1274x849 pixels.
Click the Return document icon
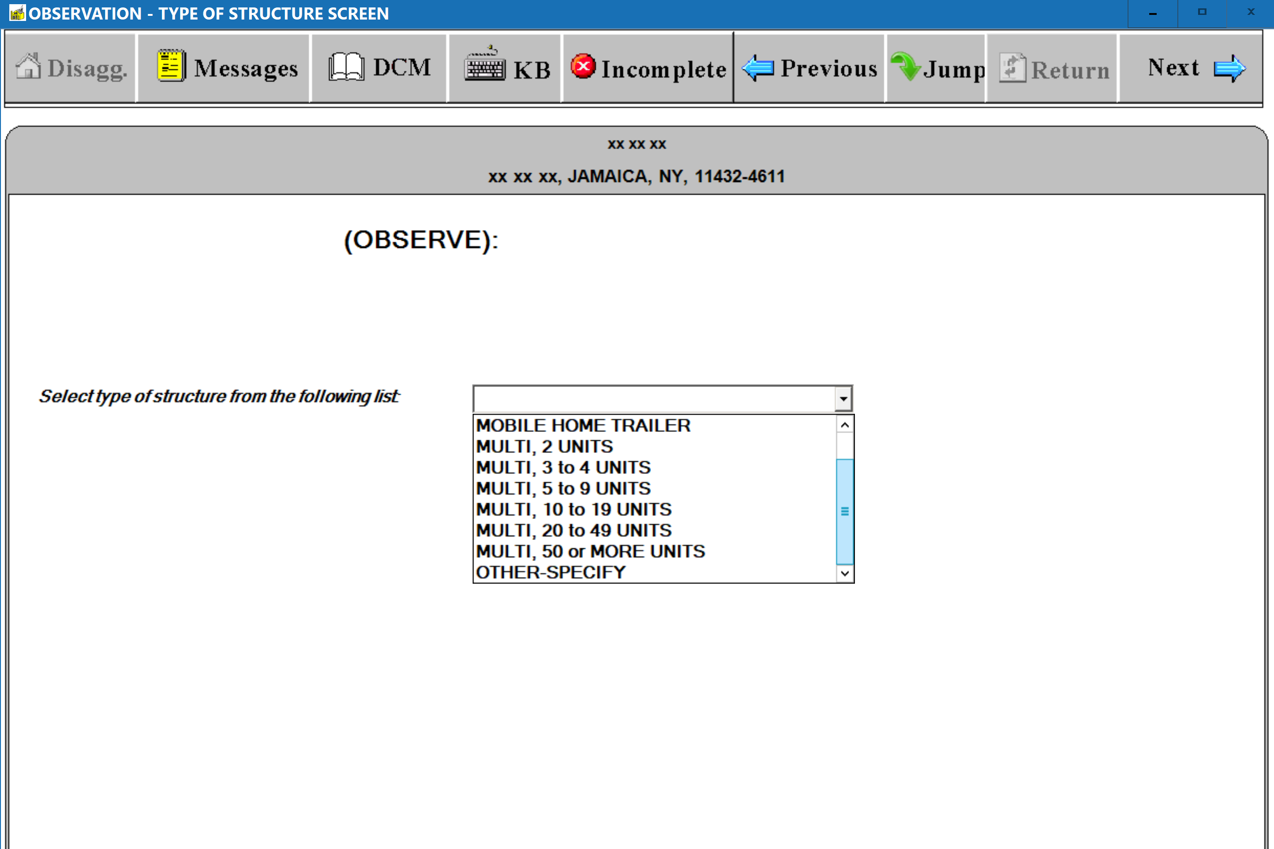pos(1012,68)
